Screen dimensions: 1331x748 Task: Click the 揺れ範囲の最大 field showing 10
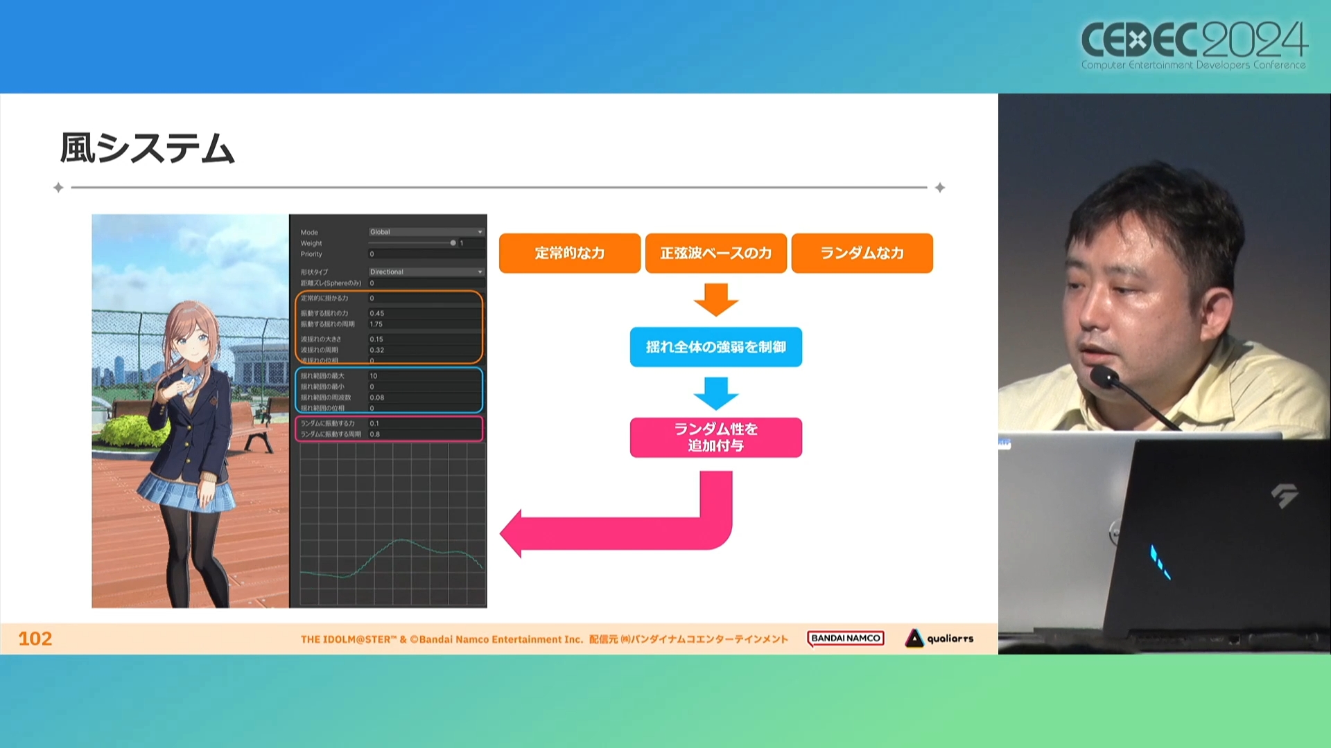[x=425, y=376]
